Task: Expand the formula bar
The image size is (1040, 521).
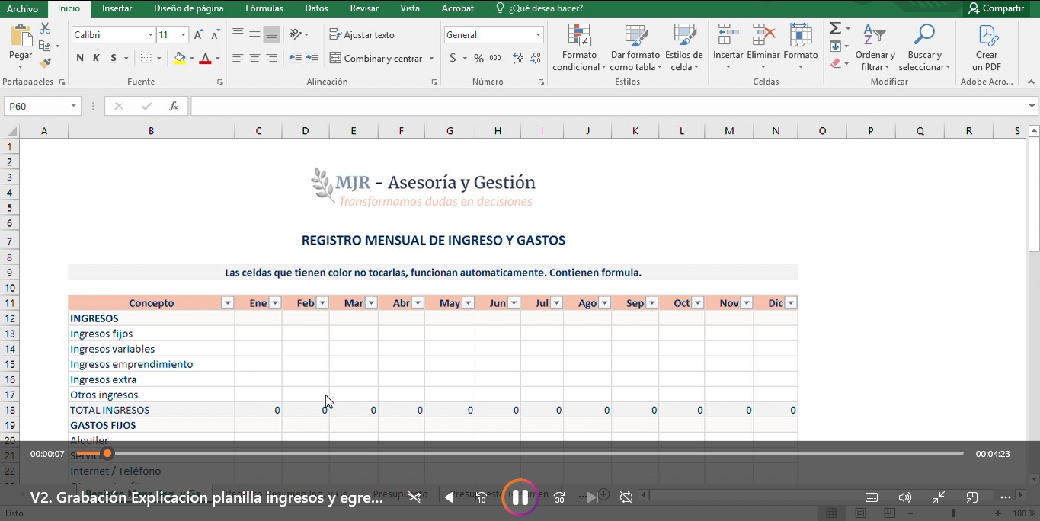Action: click(x=1032, y=106)
